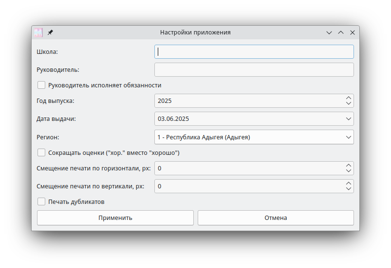Minimize the settings dialog window
This screenshot has height=268, width=391.
pyautogui.click(x=329, y=33)
